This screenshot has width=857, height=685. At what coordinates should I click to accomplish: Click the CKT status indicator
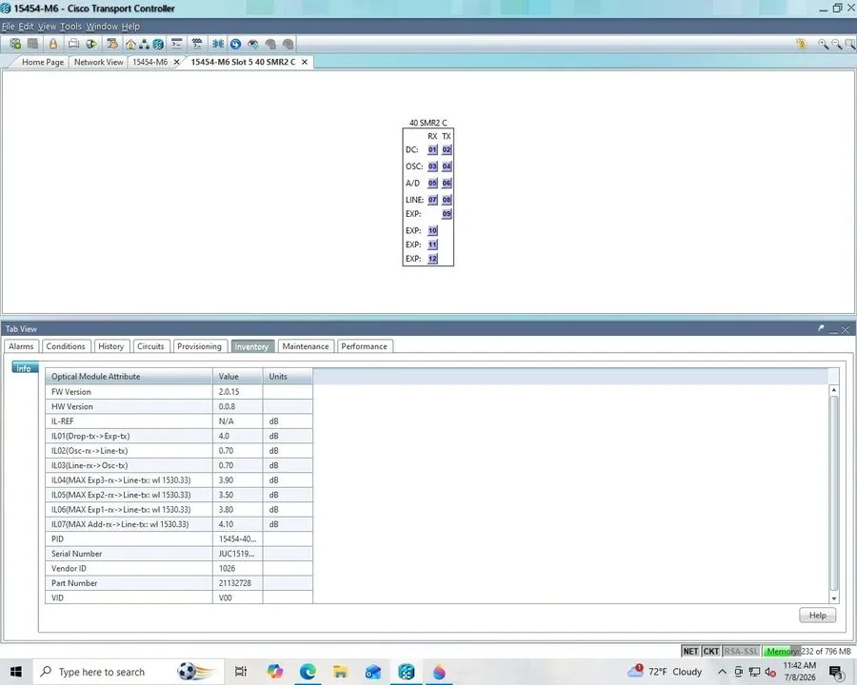pos(711,651)
